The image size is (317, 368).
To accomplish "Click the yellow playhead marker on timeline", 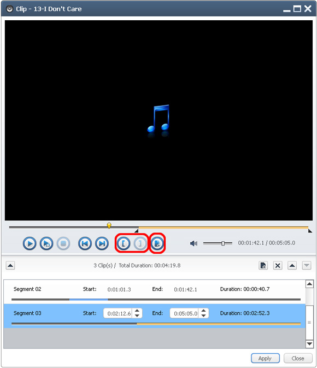I will 109,225.
